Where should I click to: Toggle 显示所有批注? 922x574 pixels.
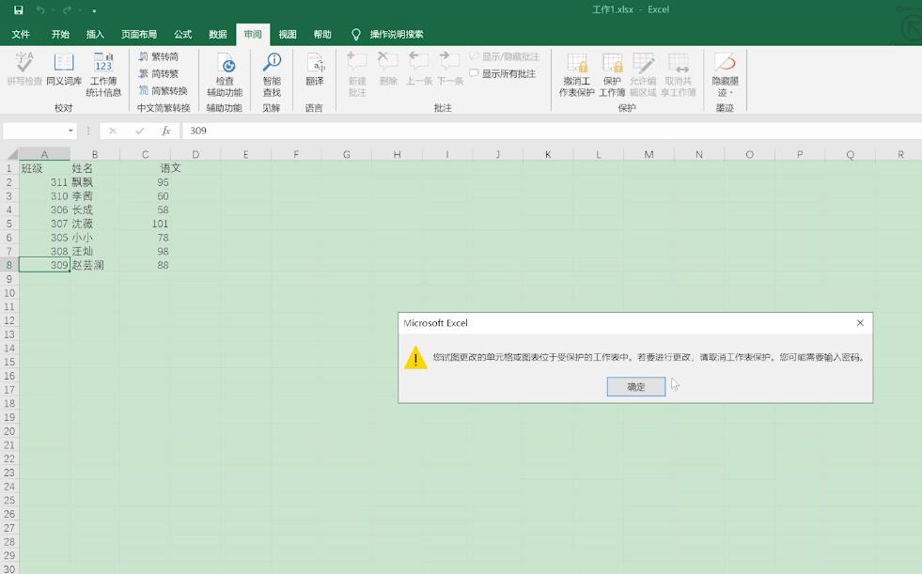pos(503,73)
